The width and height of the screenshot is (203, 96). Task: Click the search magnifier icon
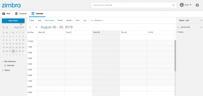coord(174,5)
